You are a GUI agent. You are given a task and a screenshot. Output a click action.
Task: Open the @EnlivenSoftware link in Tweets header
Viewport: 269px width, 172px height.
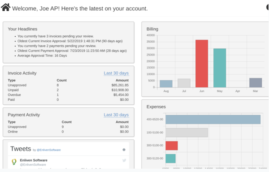tap(49, 150)
